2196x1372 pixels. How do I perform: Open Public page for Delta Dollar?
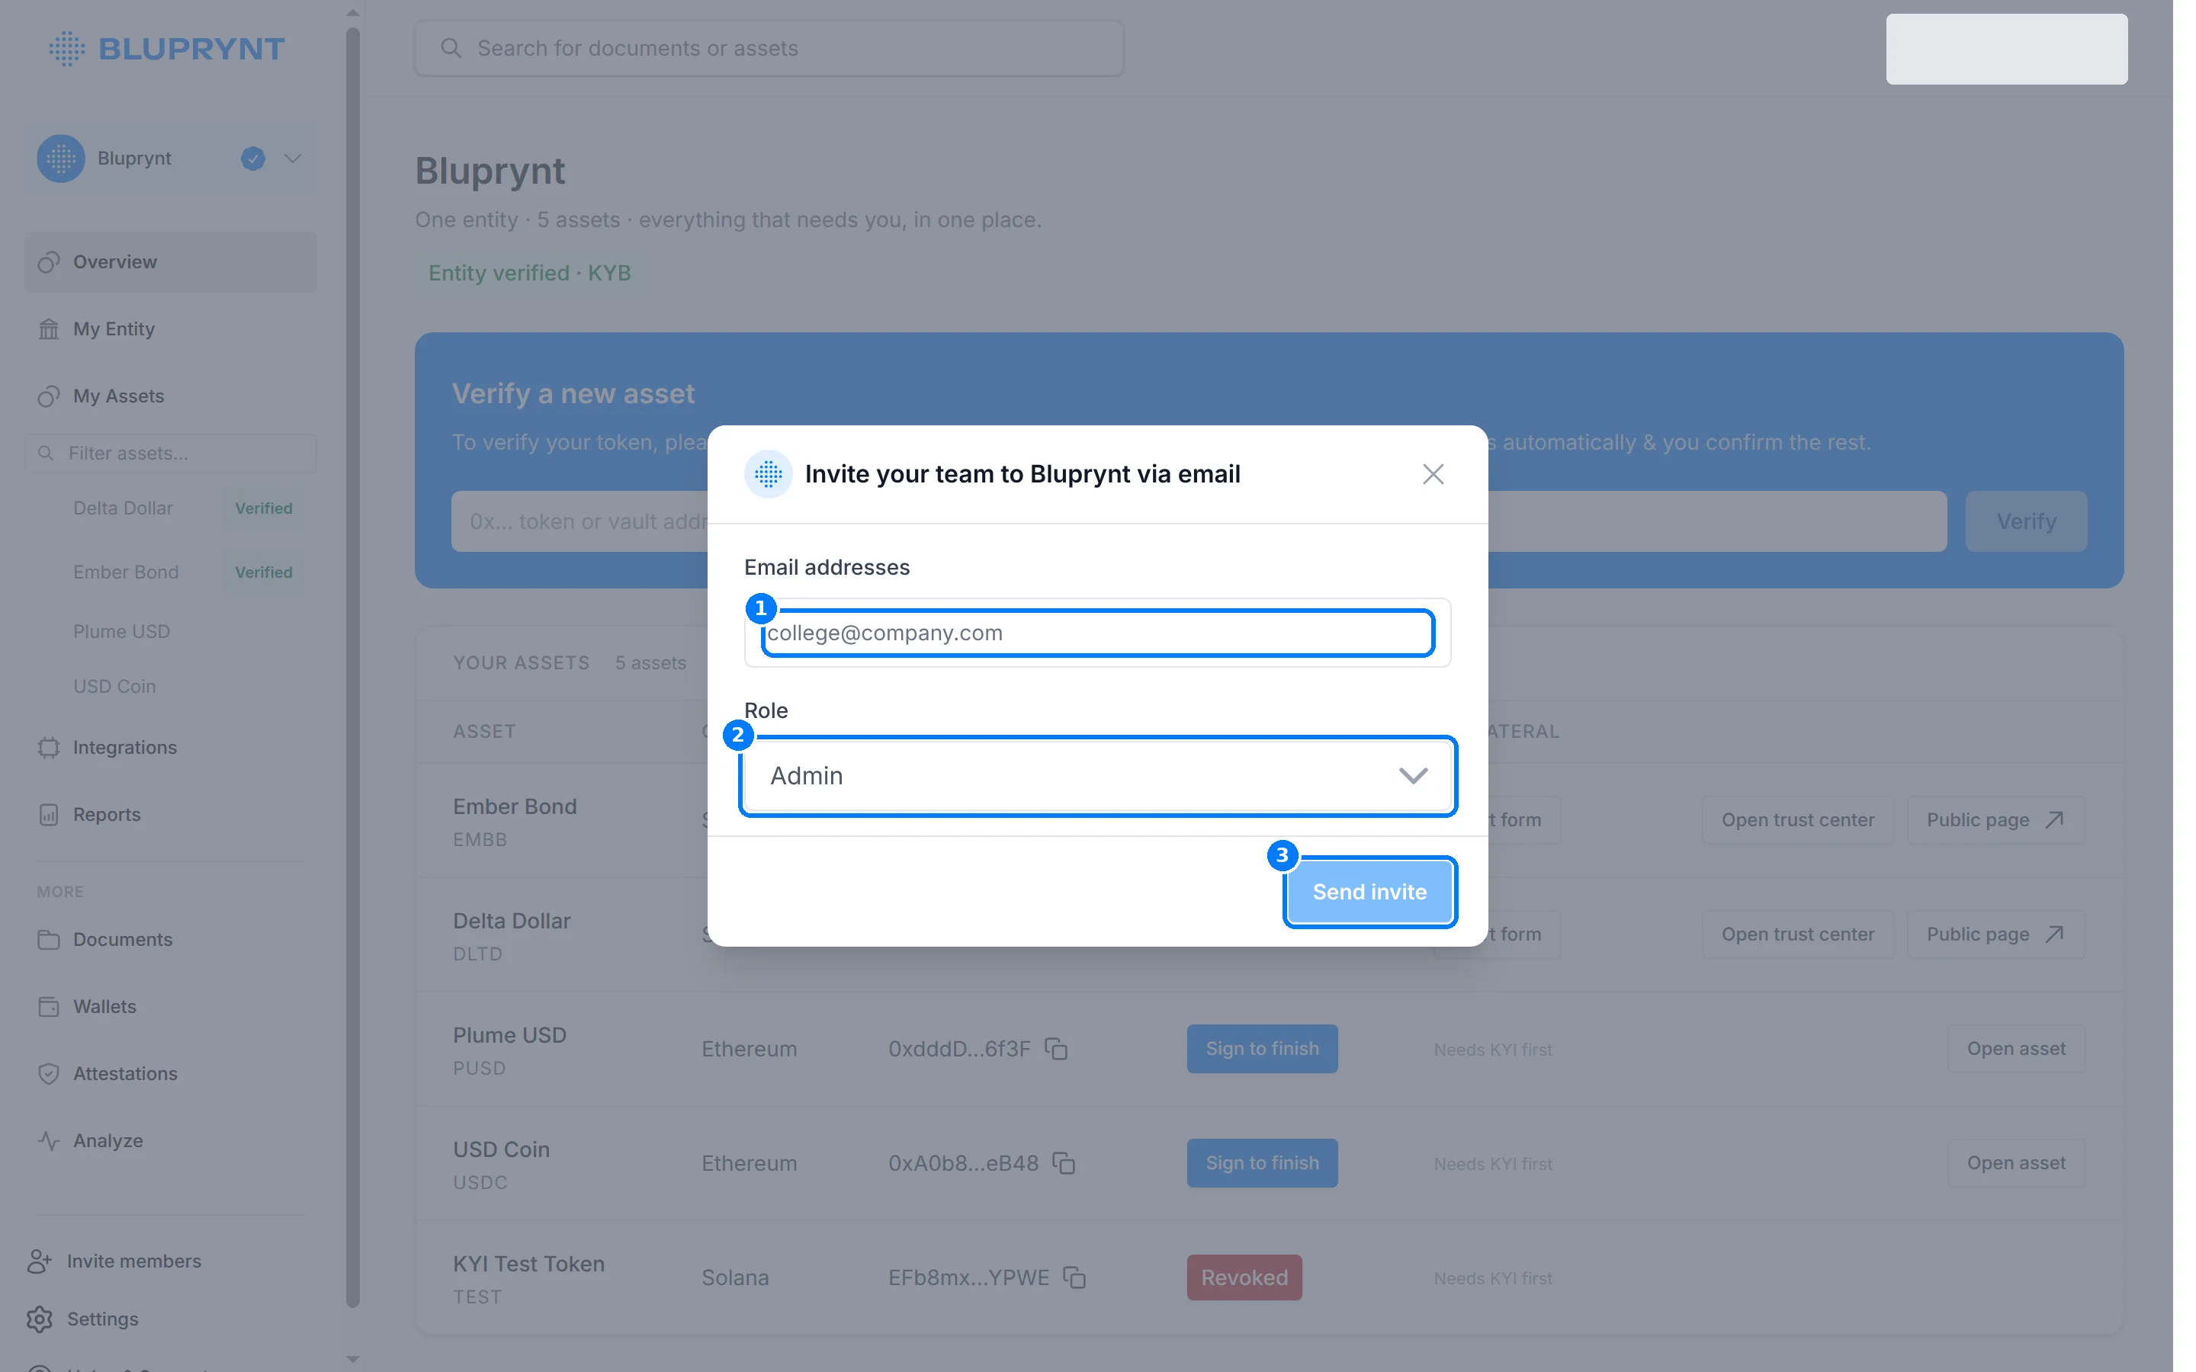point(1995,934)
